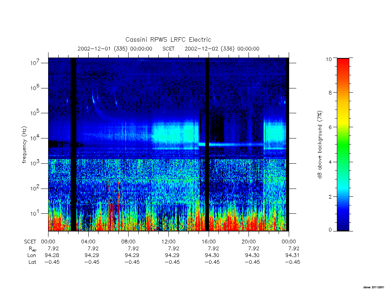Click the 94.30 longitude under 16:00
This screenshot has height=289, width=385.
click(212, 256)
